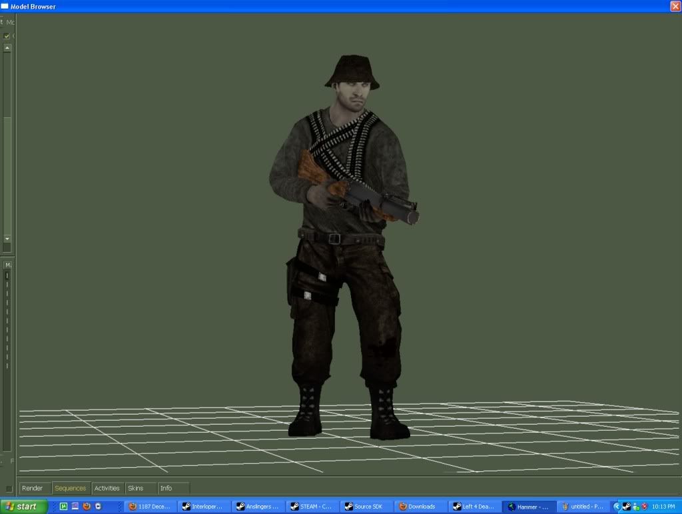The image size is (682, 514).
Task: Toggle the checked checkbox in top-left panel
Action: tap(7, 36)
